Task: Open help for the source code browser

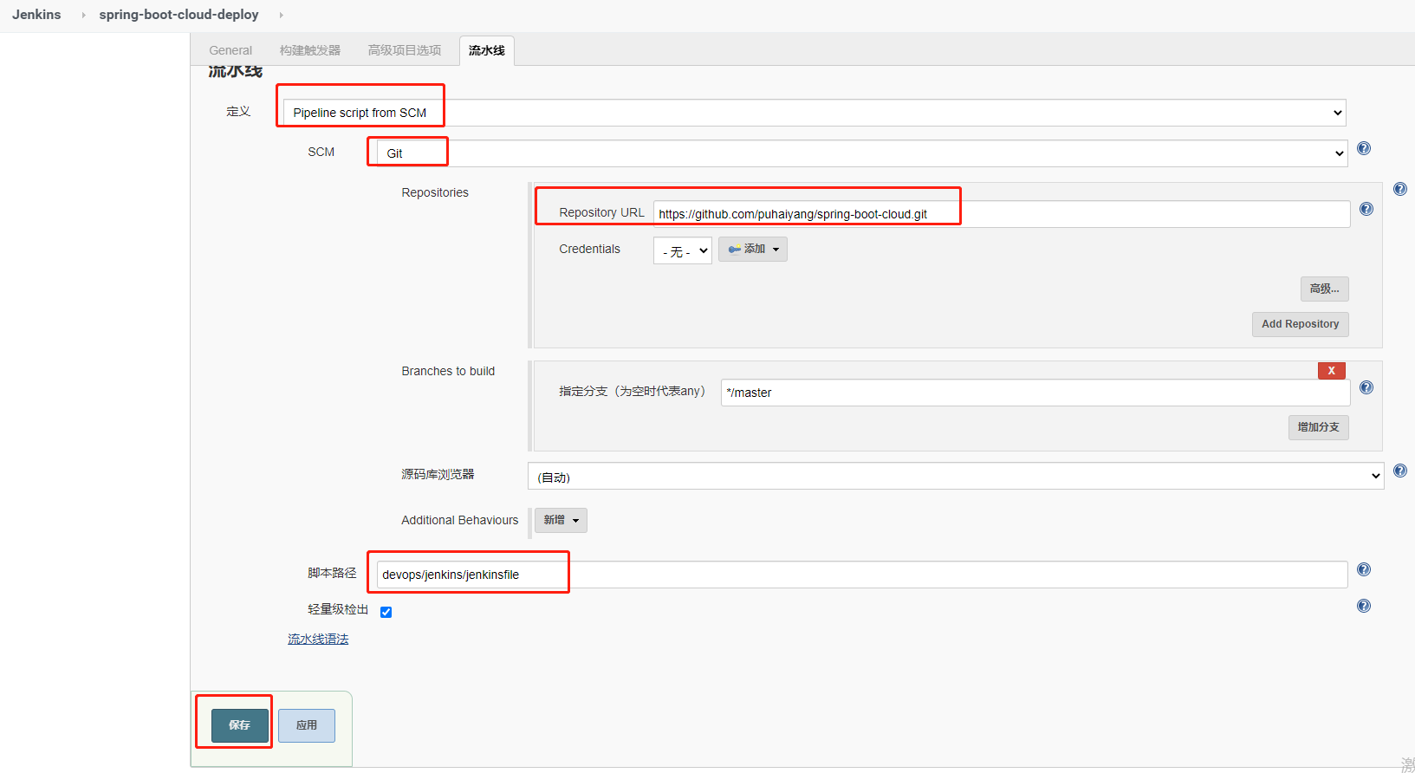Action: pos(1400,471)
